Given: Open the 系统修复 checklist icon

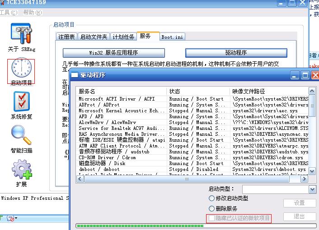Looking at the screenshot, I should [x=21, y=101].
